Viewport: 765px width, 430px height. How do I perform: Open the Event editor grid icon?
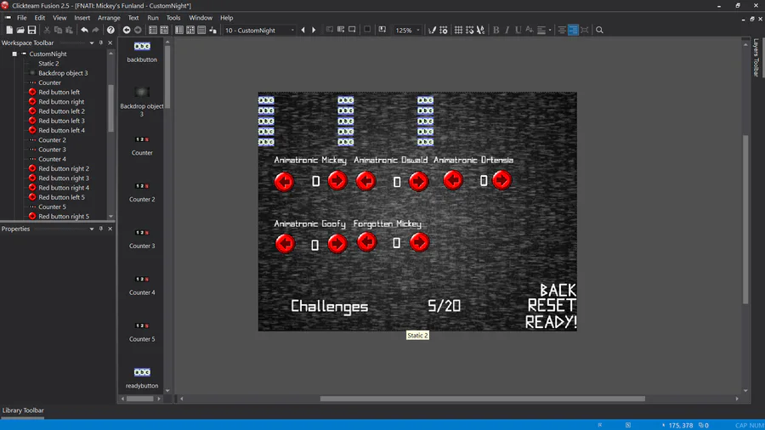click(x=190, y=31)
